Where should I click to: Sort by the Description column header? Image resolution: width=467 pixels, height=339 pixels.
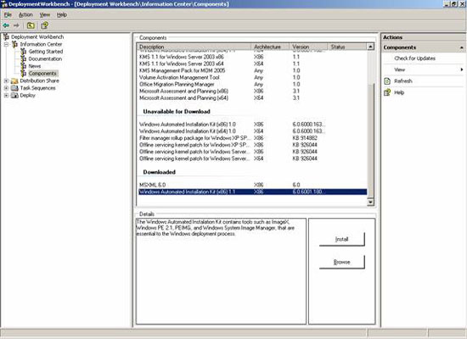point(194,47)
